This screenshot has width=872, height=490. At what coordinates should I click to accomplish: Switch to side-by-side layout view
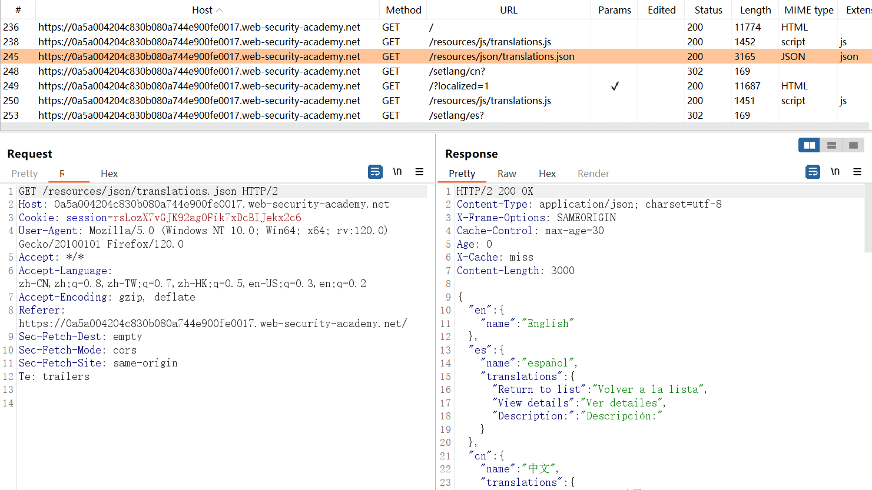[809, 145]
